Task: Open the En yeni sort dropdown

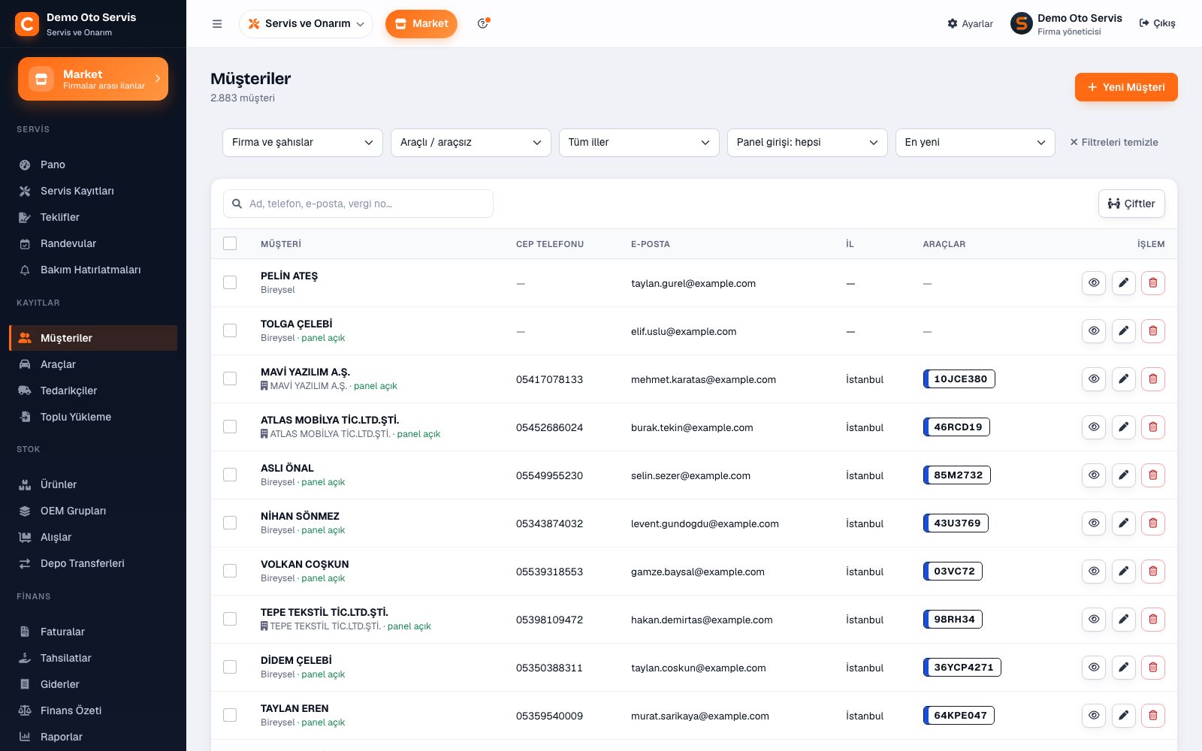Action: [976, 143]
